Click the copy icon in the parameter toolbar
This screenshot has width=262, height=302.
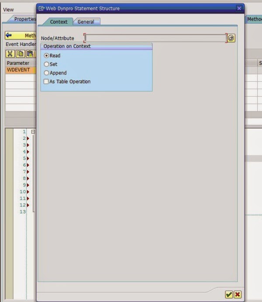[20, 54]
